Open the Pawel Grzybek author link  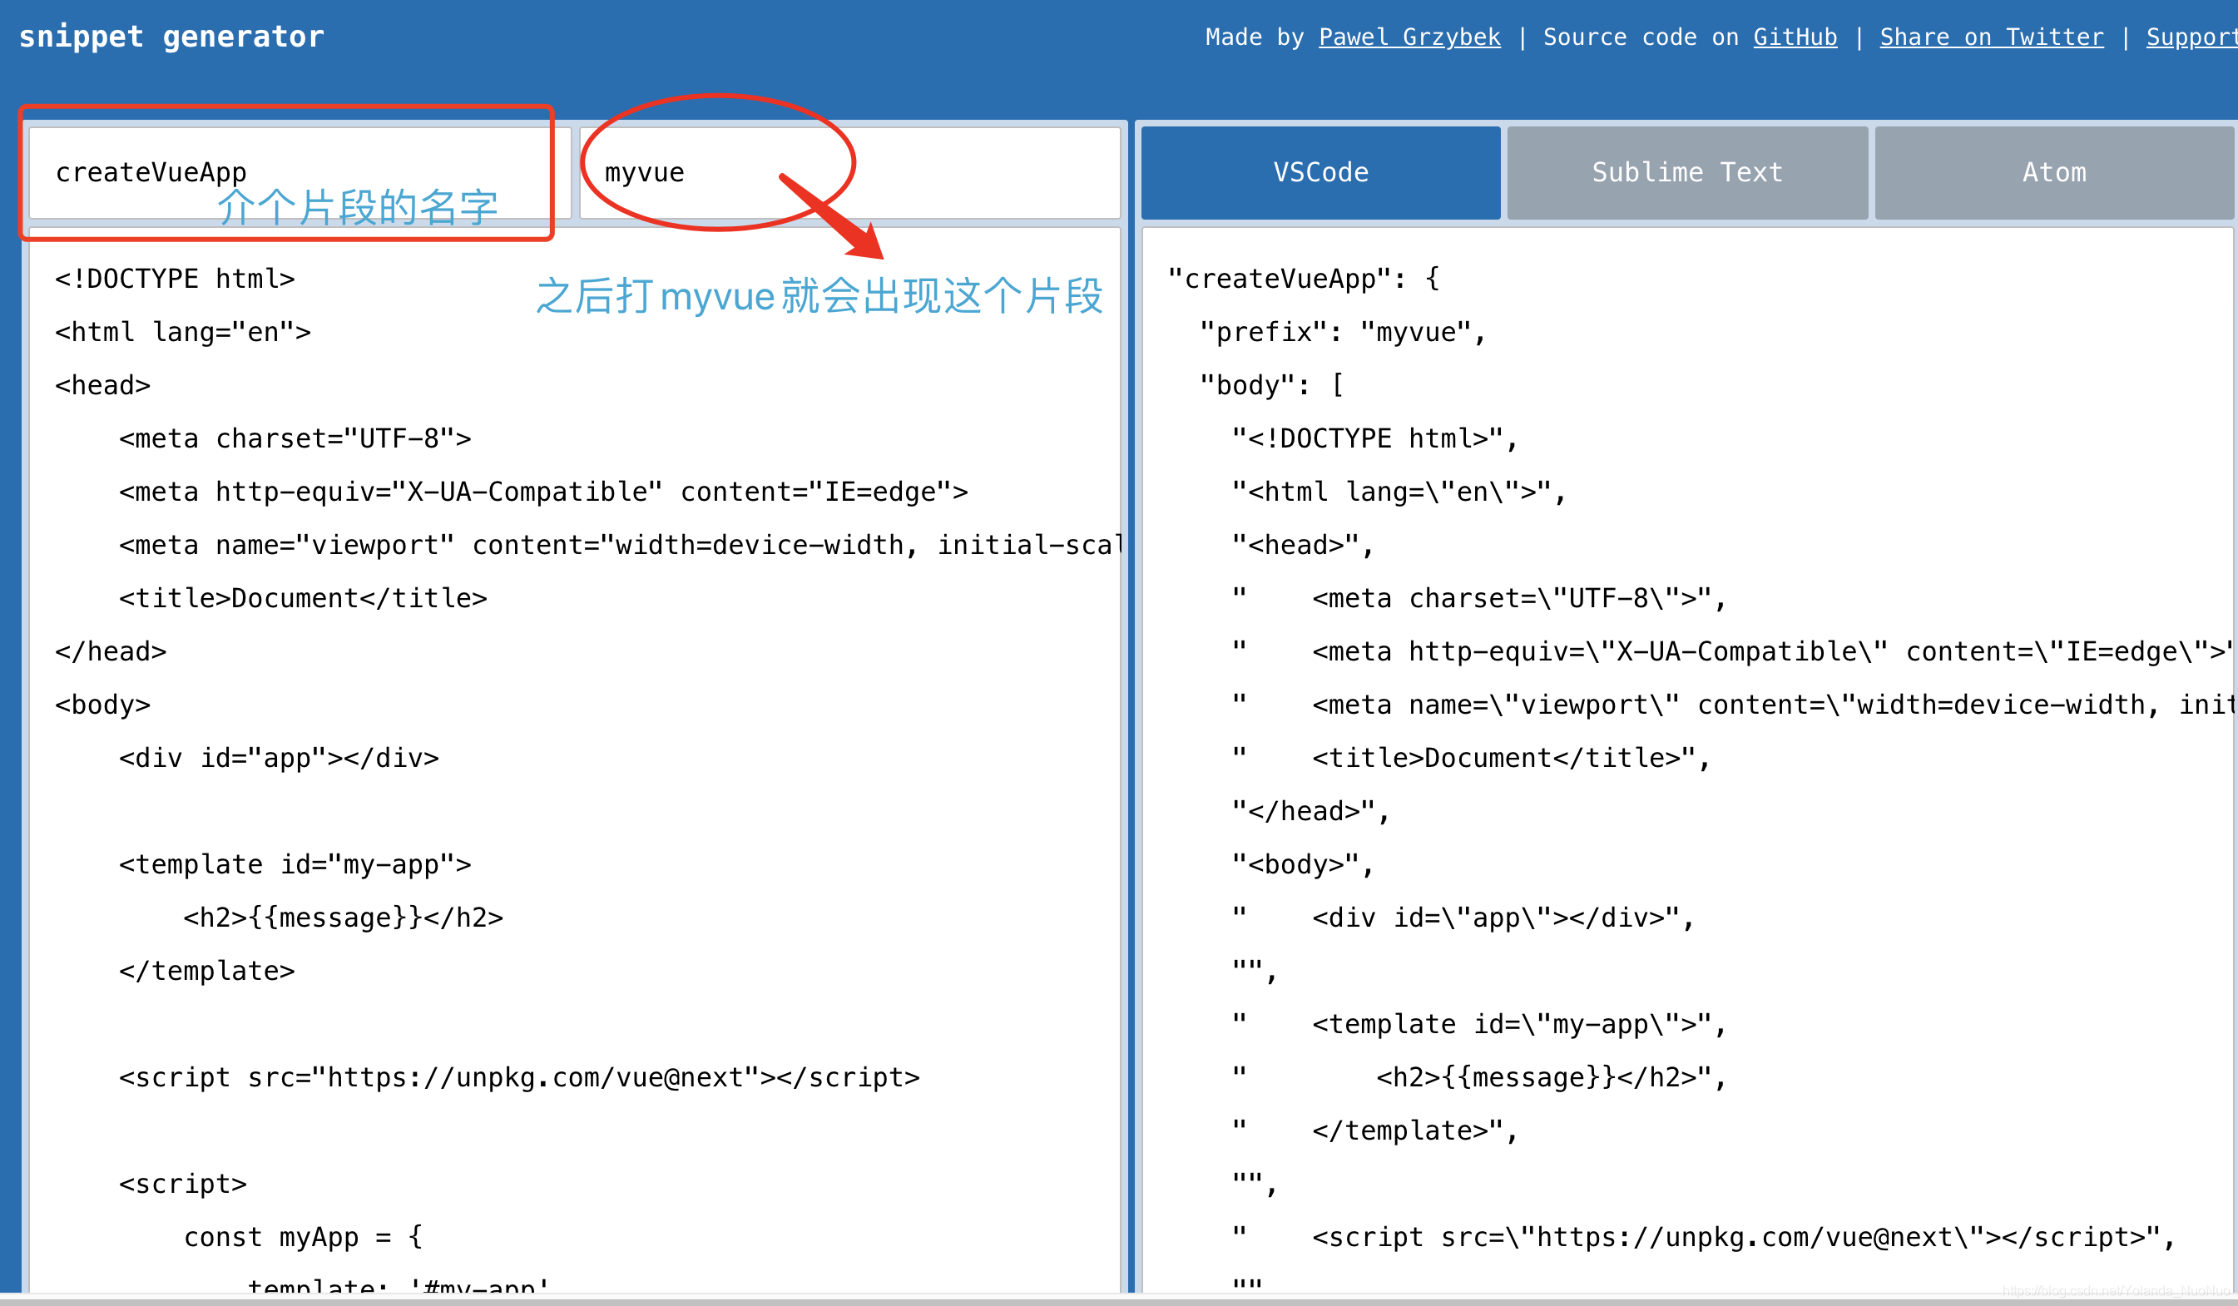pos(1409,37)
